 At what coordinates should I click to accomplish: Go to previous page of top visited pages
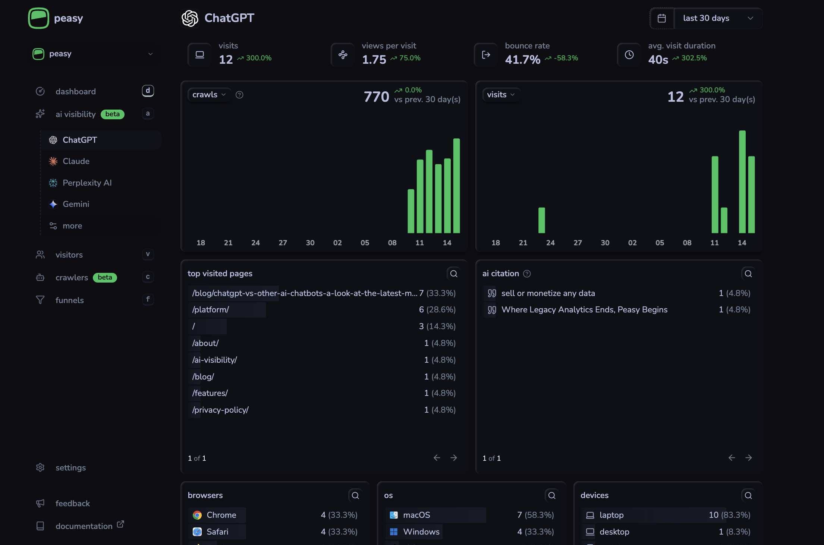coord(437,458)
